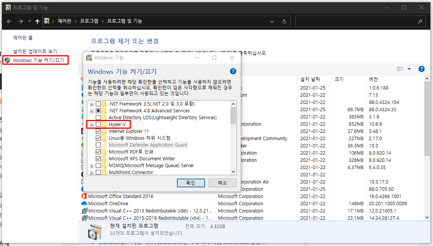Viewport: 433px width, 246px height.
Task: Expand the address bar history dropdown
Action: (x=272, y=21)
